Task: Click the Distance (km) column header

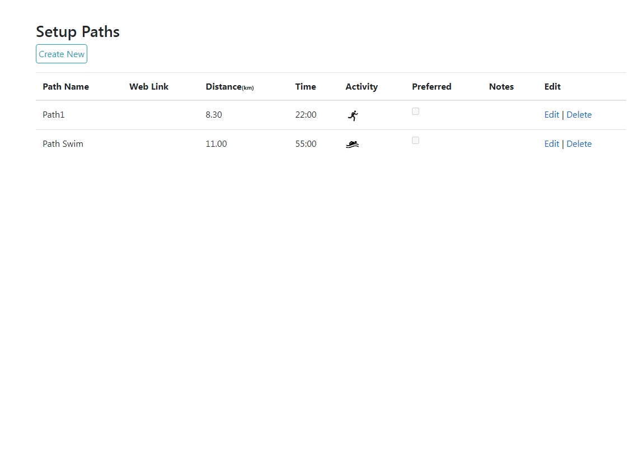Action: click(x=229, y=87)
